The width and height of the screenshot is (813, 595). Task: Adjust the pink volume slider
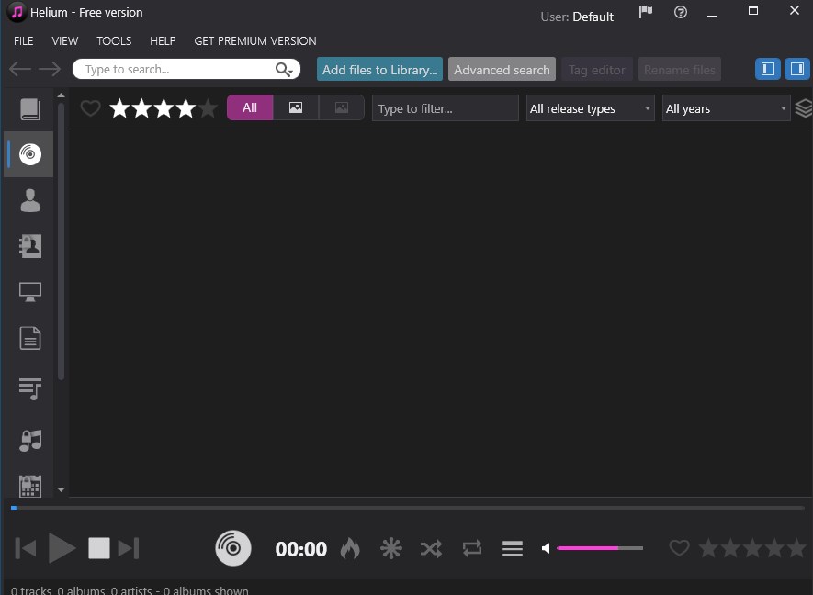[599, 548]
